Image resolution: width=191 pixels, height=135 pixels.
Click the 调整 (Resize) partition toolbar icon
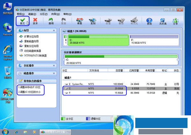pyautogui.click(x=80, y=21)
